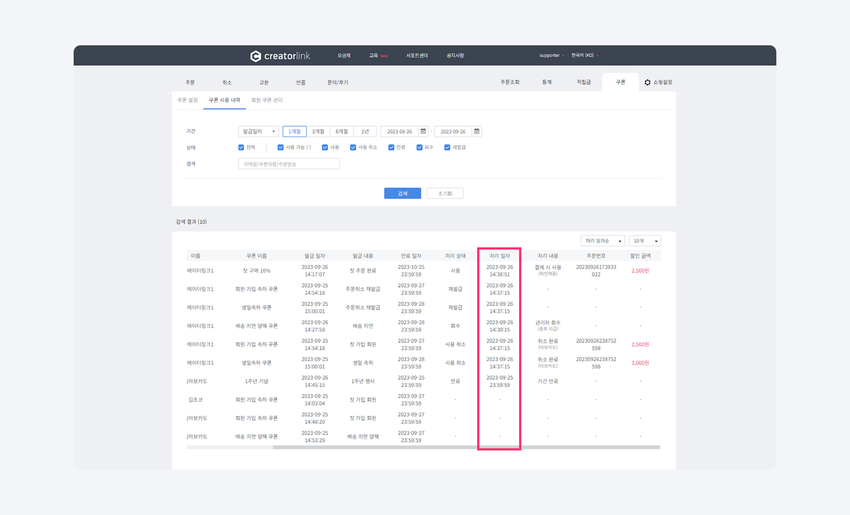Open the 10개 page size dropdown
This screenshot has height=515, width=850.
click(x=645, y=241)
